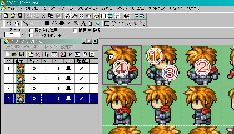Open the 編集(E) menu
Image resolution: width=234 pixels, height=134 pixels.
pyautogui.click(x=32, y=8)
